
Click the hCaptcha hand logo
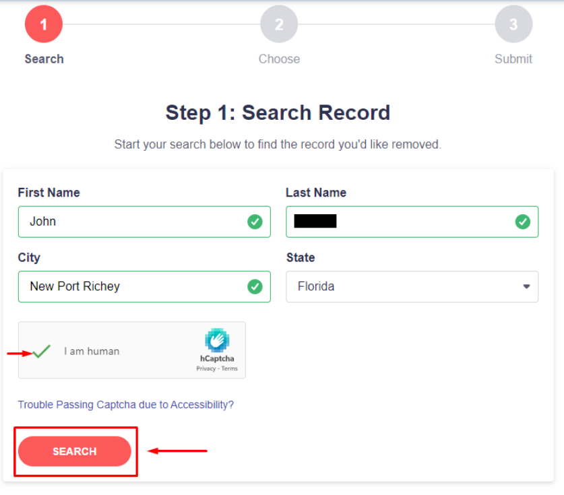217,341
